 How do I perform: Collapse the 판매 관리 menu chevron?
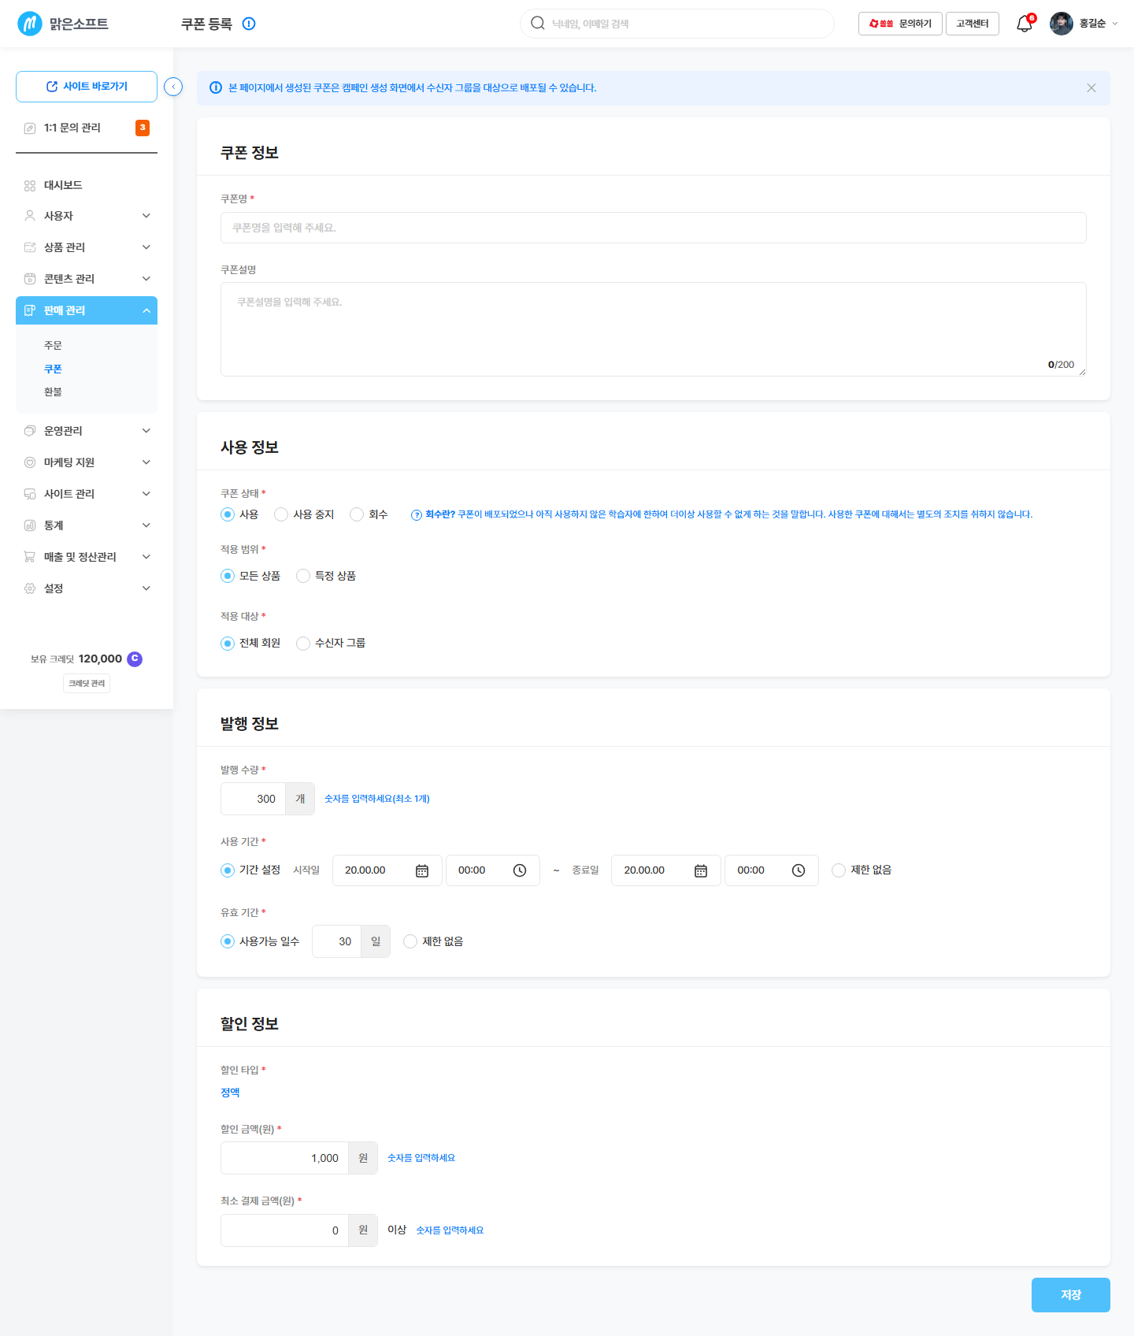pos(146,310)
